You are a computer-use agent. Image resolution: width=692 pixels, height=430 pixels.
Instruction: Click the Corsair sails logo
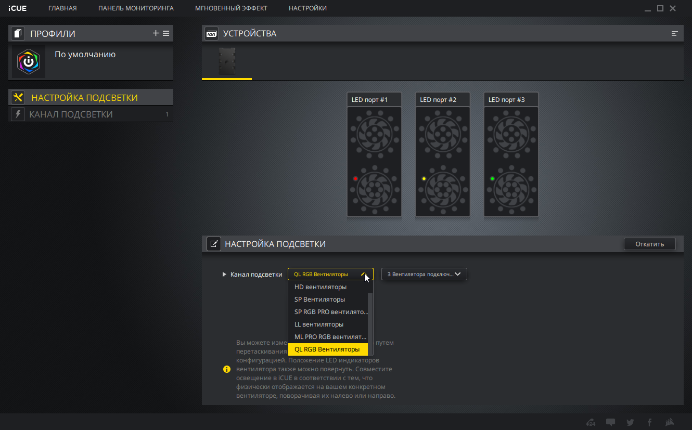(x=670, y=422)
